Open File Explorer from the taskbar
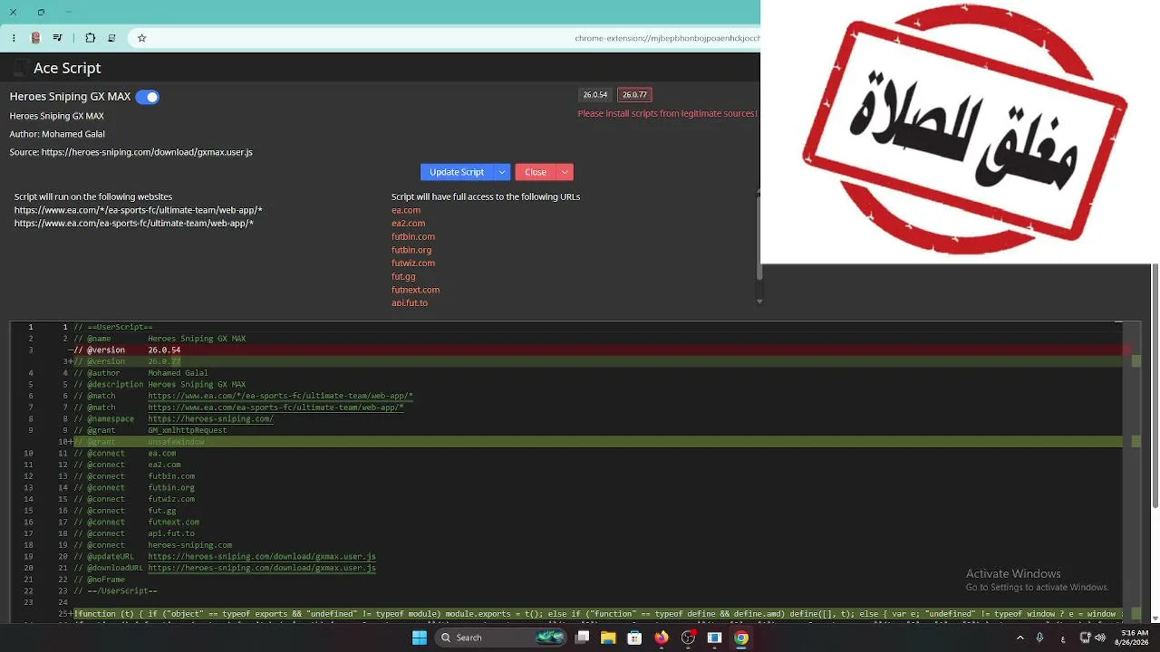This screenshot has height=652, width=1160. [609, 638]
